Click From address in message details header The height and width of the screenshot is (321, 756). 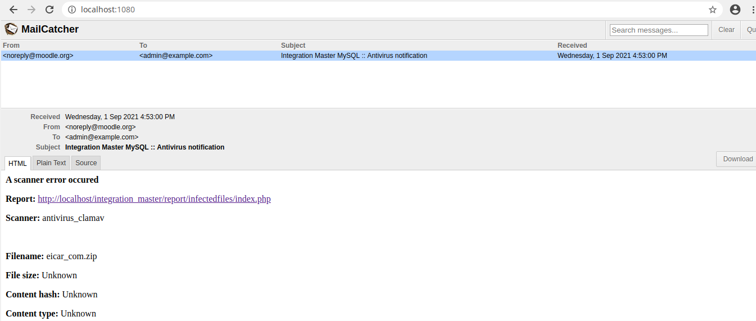(101, 127)
